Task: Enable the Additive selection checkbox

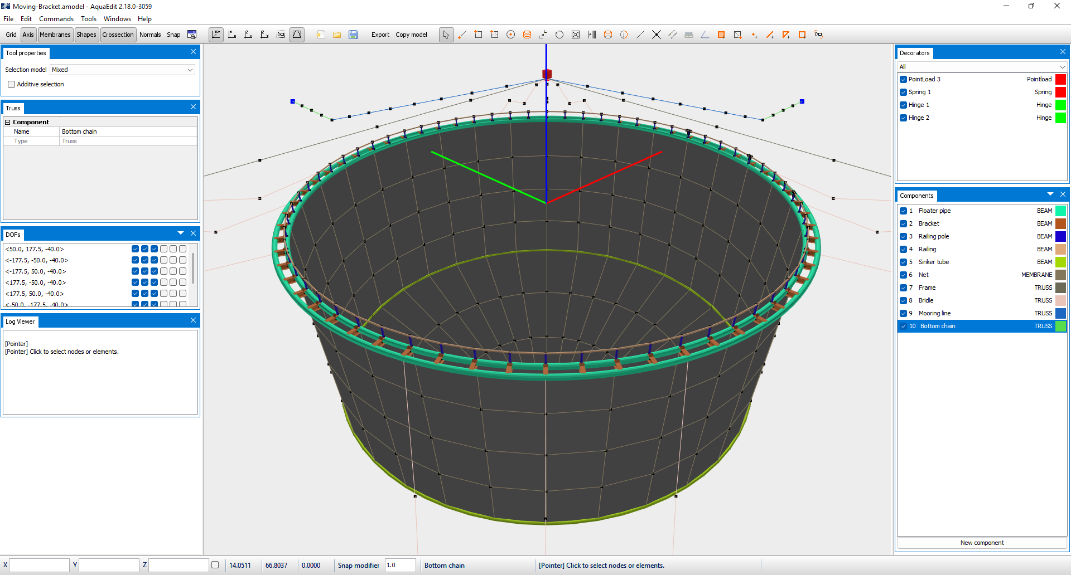Action: click(x=11, y=85)
